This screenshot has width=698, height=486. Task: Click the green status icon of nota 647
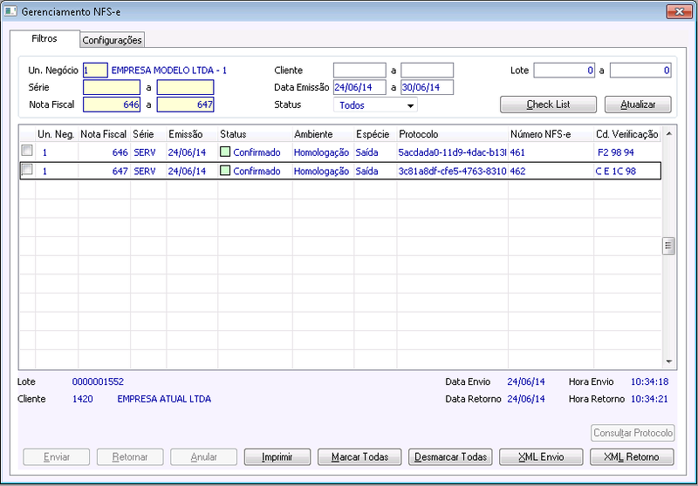(225, 171)
